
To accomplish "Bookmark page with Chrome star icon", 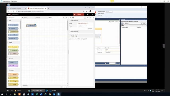I will coord(83,11).
